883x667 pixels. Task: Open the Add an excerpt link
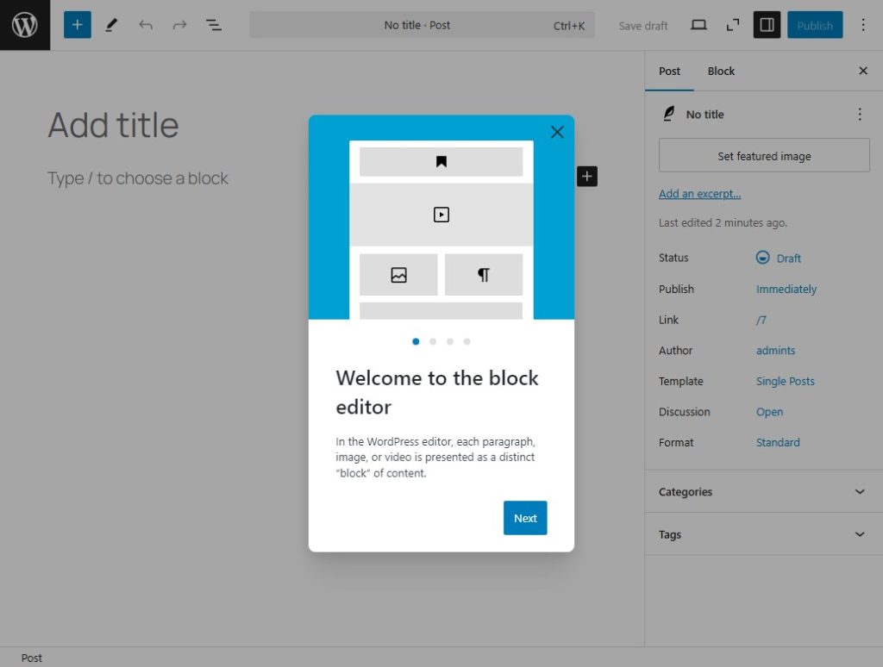coord(700,193)
